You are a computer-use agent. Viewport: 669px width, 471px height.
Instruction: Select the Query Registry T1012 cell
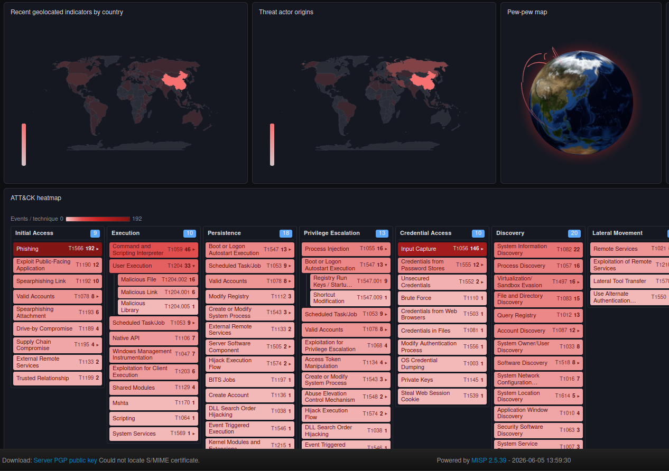(x=538, y=315)
